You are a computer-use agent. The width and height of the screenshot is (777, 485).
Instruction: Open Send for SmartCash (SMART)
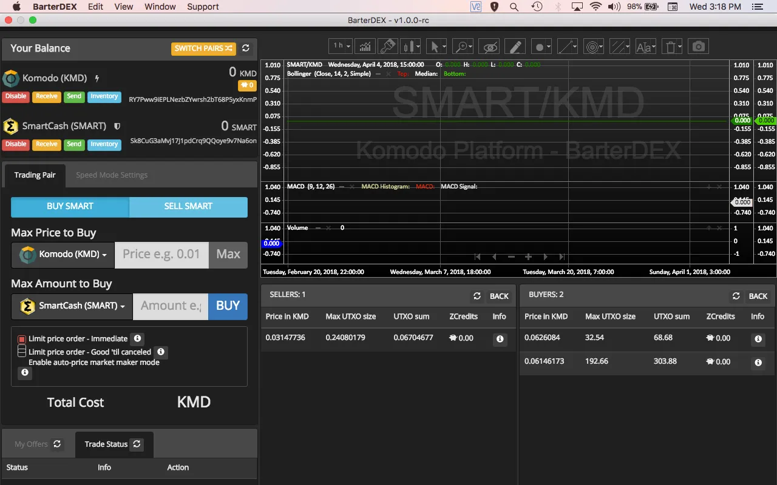(x=74, y=144)
